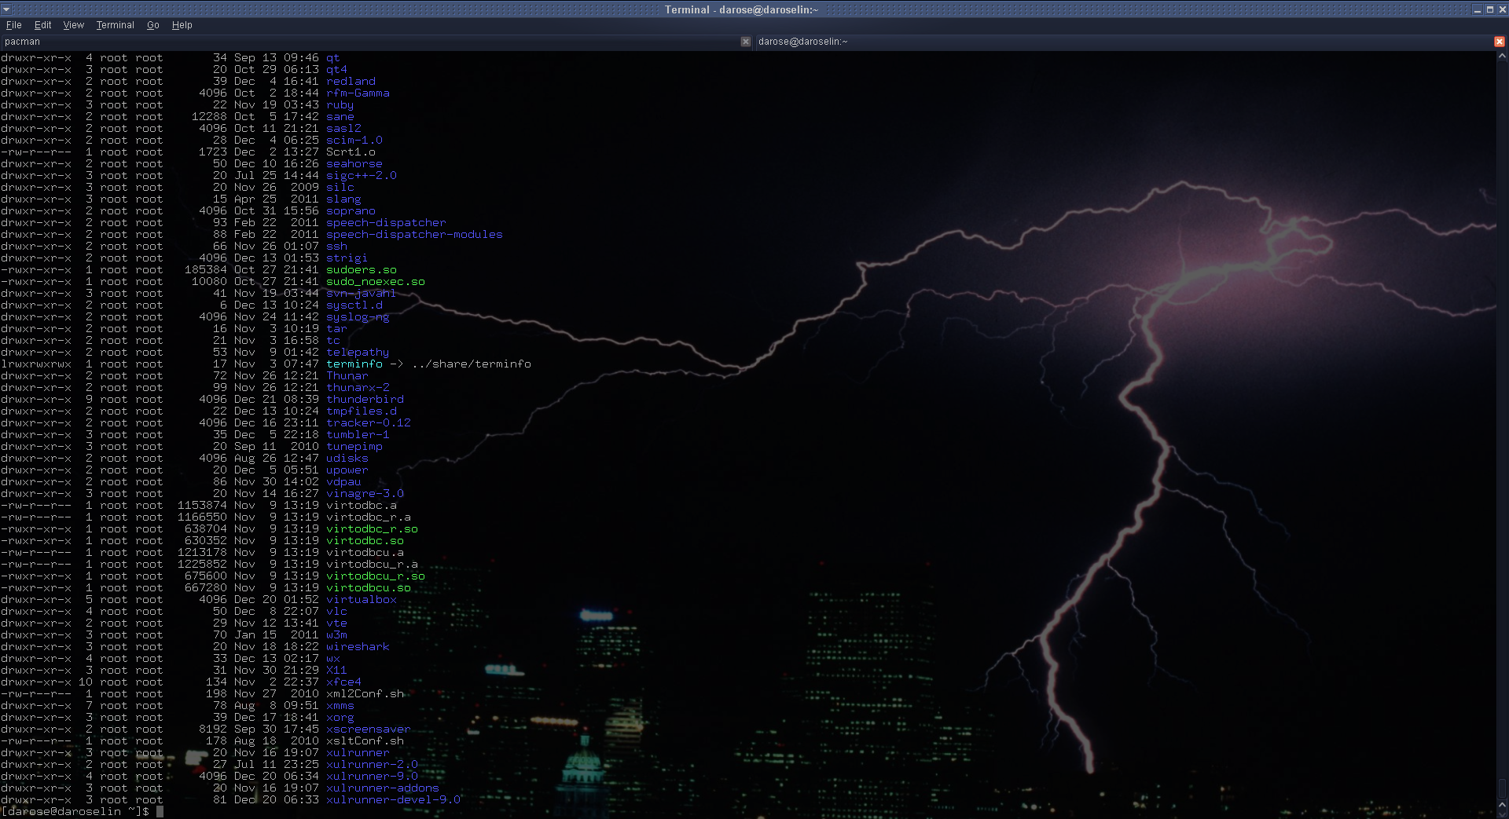
Task: Click the shell prompt line
Action: 82,811
